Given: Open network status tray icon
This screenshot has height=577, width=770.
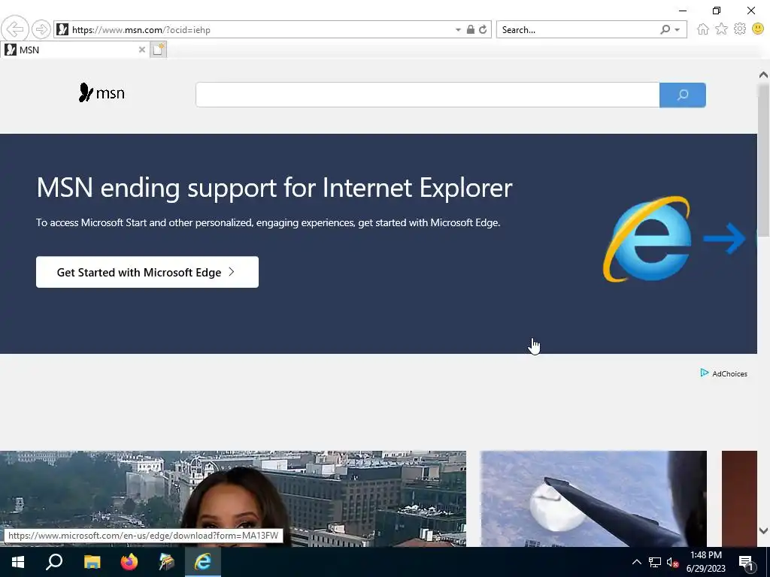Looking at the screenshot, I should coord(655,562).
